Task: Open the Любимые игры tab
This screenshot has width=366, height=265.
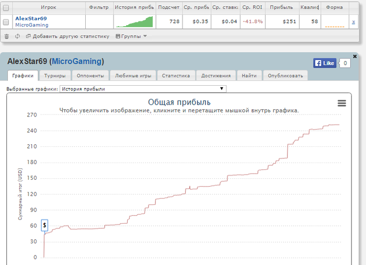Action: coord(133,76)
